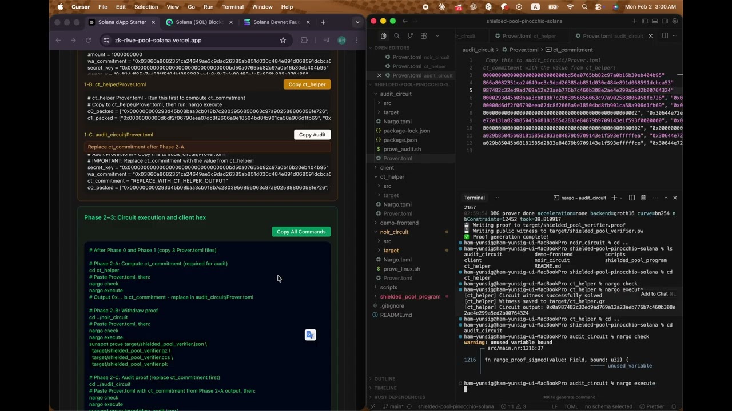Click Copy Audit button
This screenshot has width=732, height=411.
(312, 135)
